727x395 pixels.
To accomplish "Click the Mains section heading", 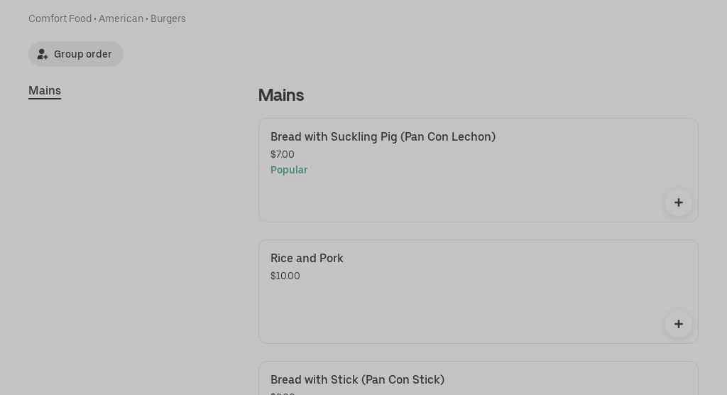I will pyautogui.click(x=281, y=95).
